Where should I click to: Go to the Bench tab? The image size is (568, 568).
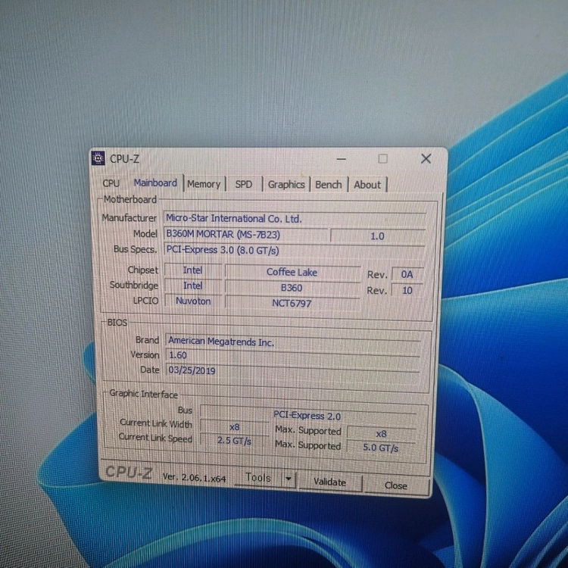coord(329,185)
